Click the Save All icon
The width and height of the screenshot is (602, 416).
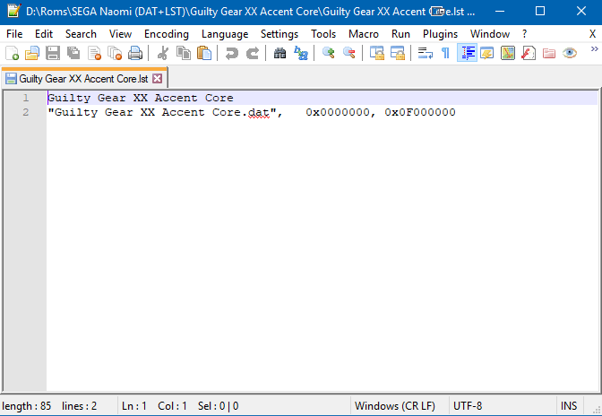pos(73,53)
